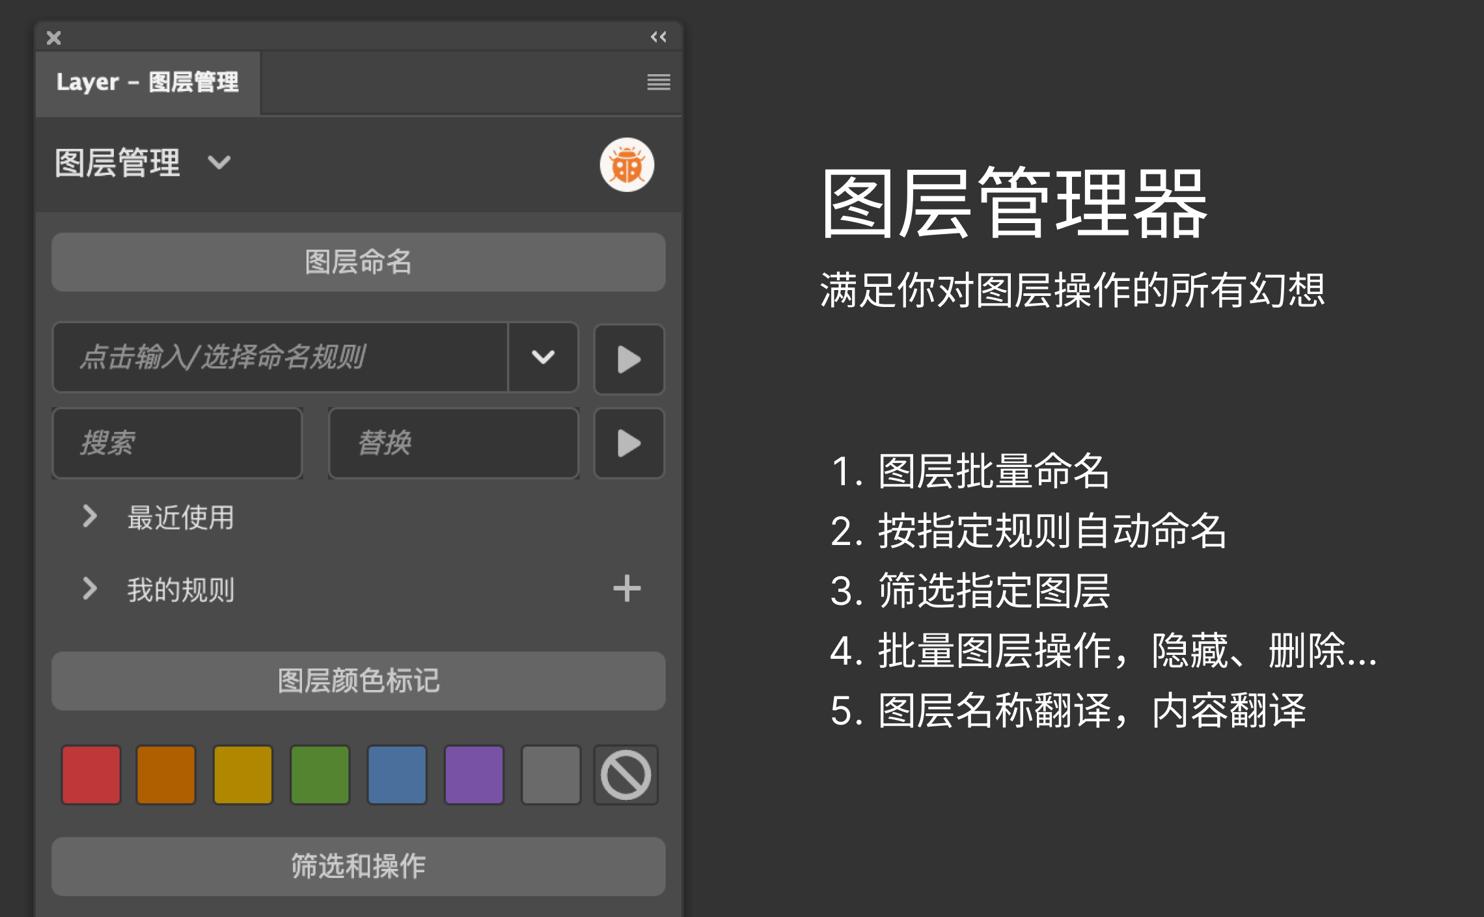Add new rule with plus icon
The height and width of the screenshot is (917, 1484).
point(626,589)
